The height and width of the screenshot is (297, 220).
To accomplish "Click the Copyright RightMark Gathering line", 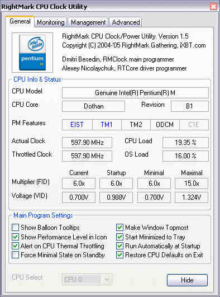I will click(134, 45).
